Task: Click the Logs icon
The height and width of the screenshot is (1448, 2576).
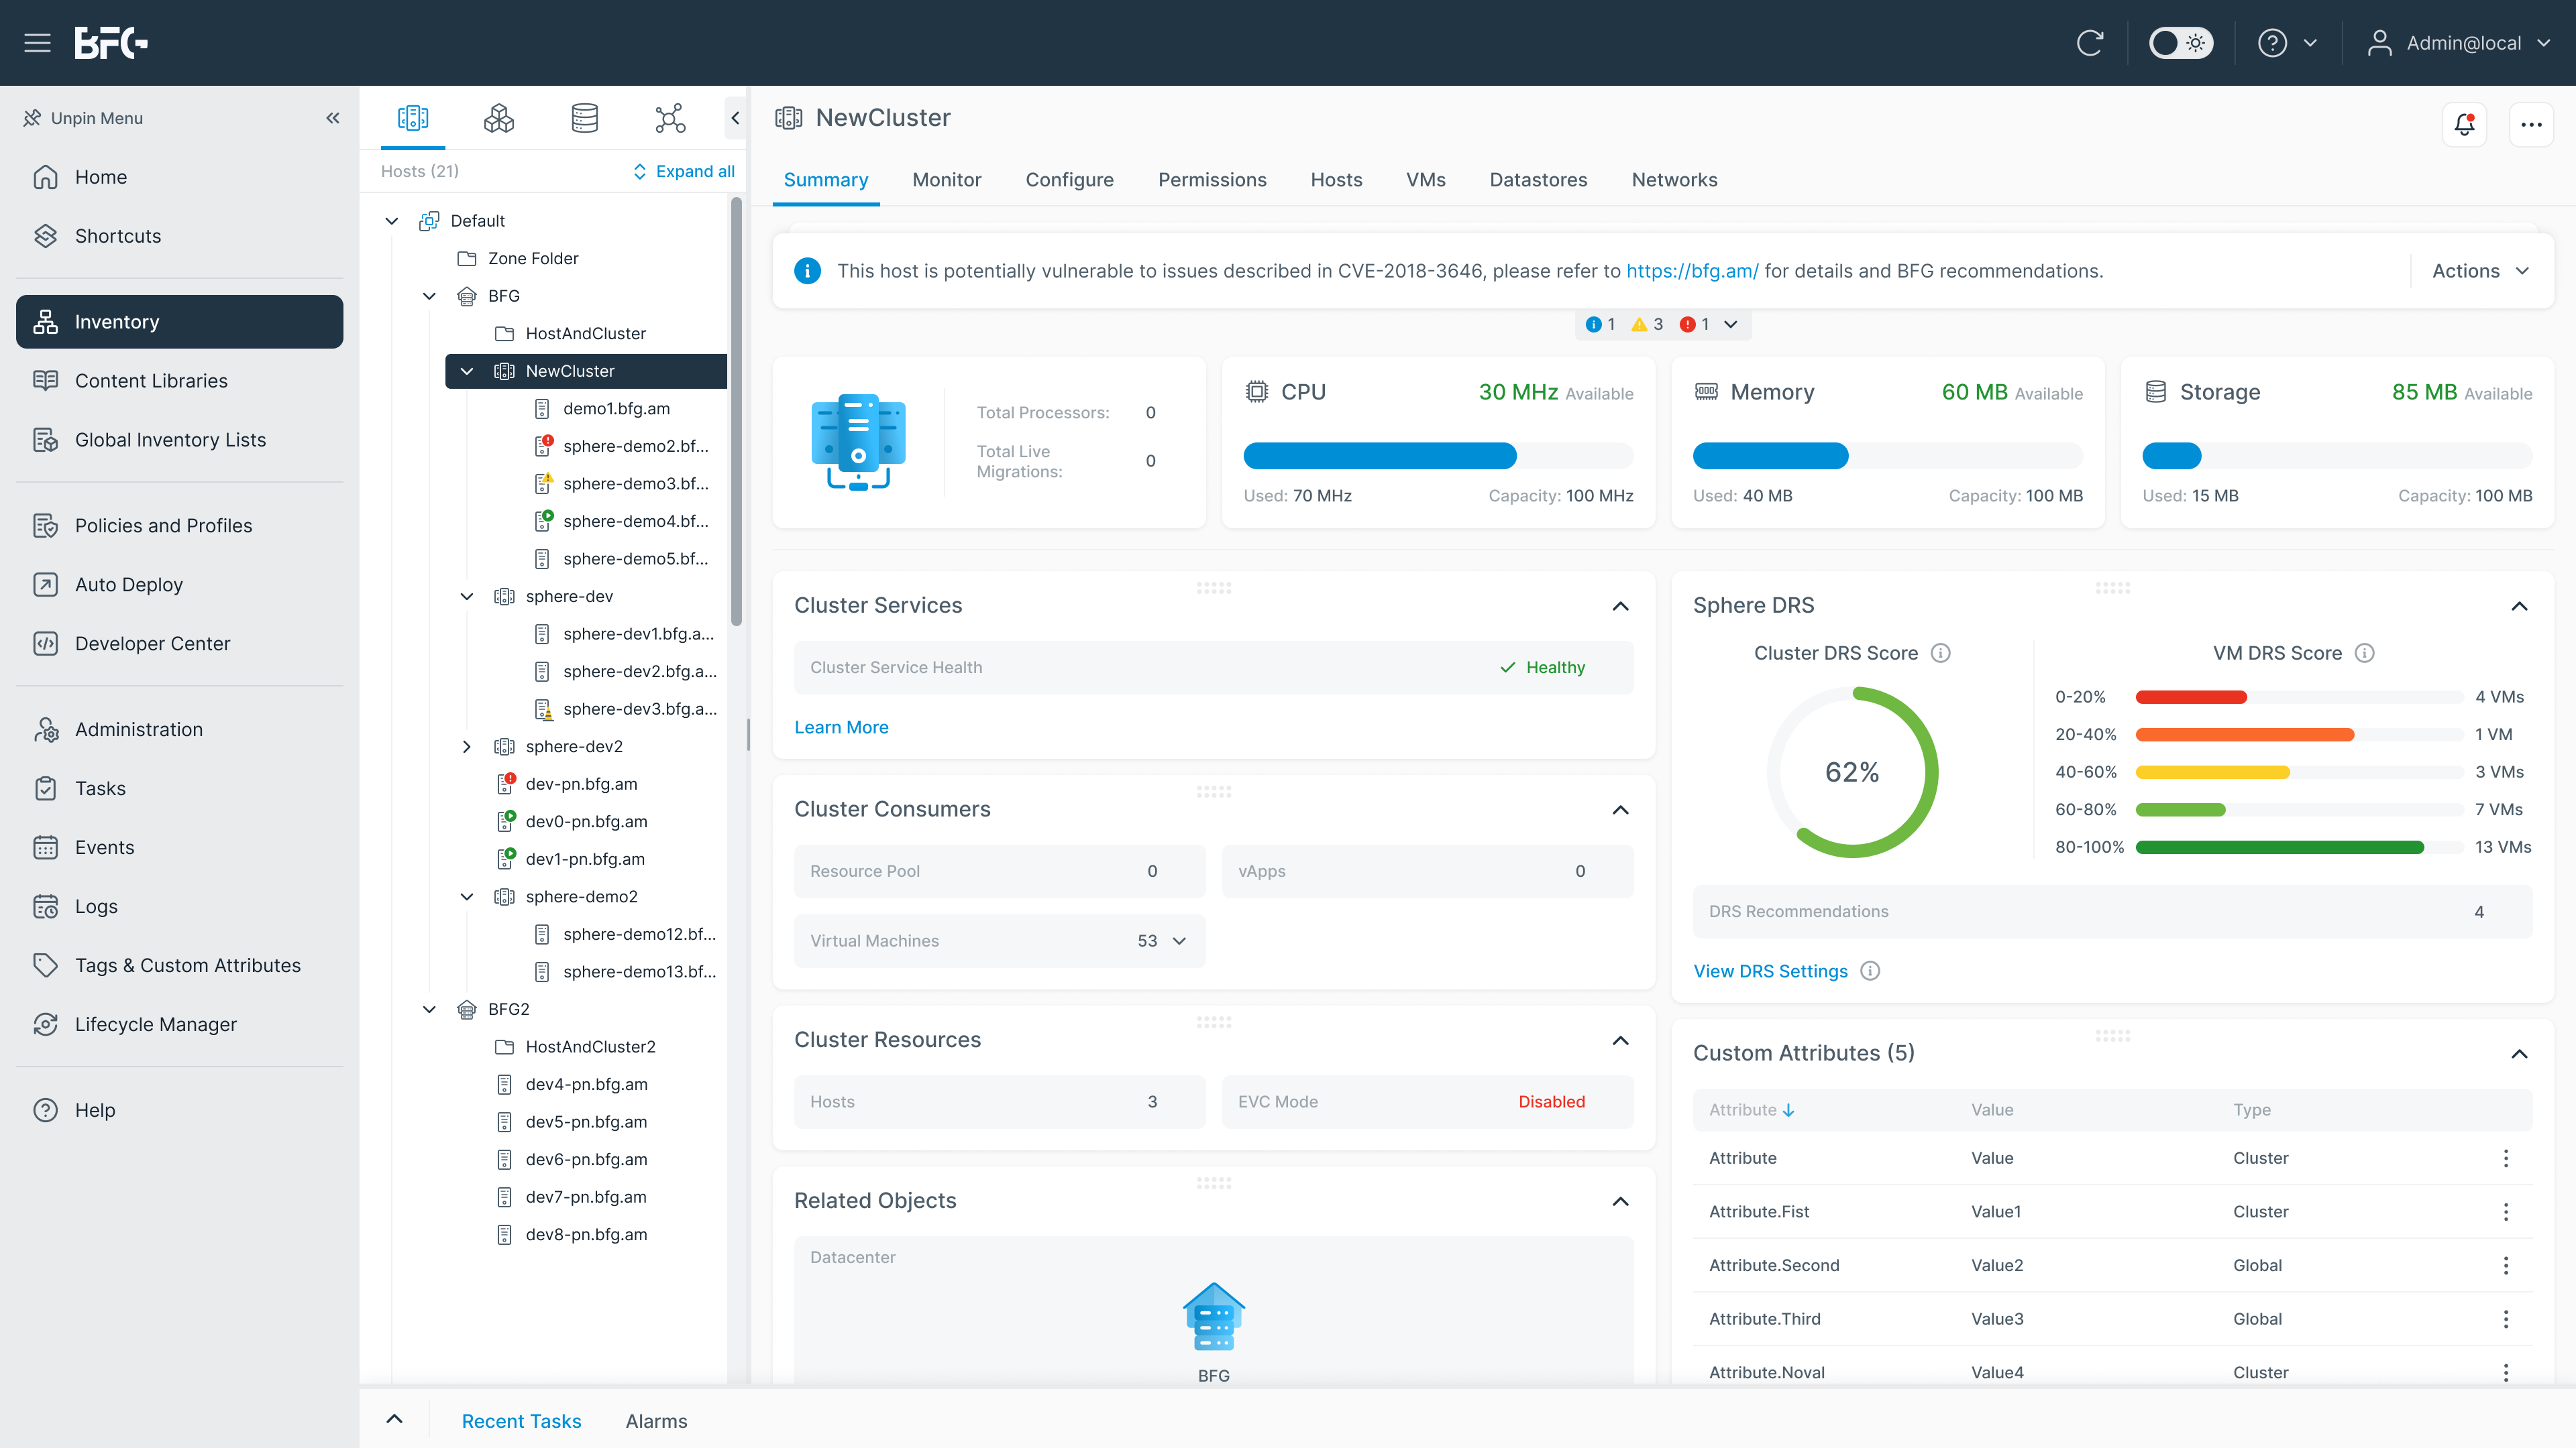Action: (x=45, y=906)
